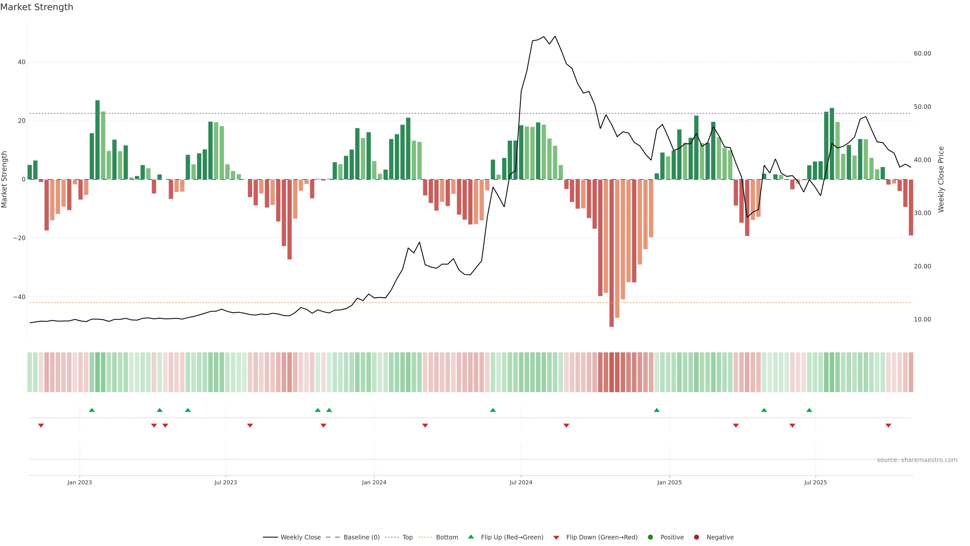Click the green Flip Up triangle legend icon

tap(471, 537)
